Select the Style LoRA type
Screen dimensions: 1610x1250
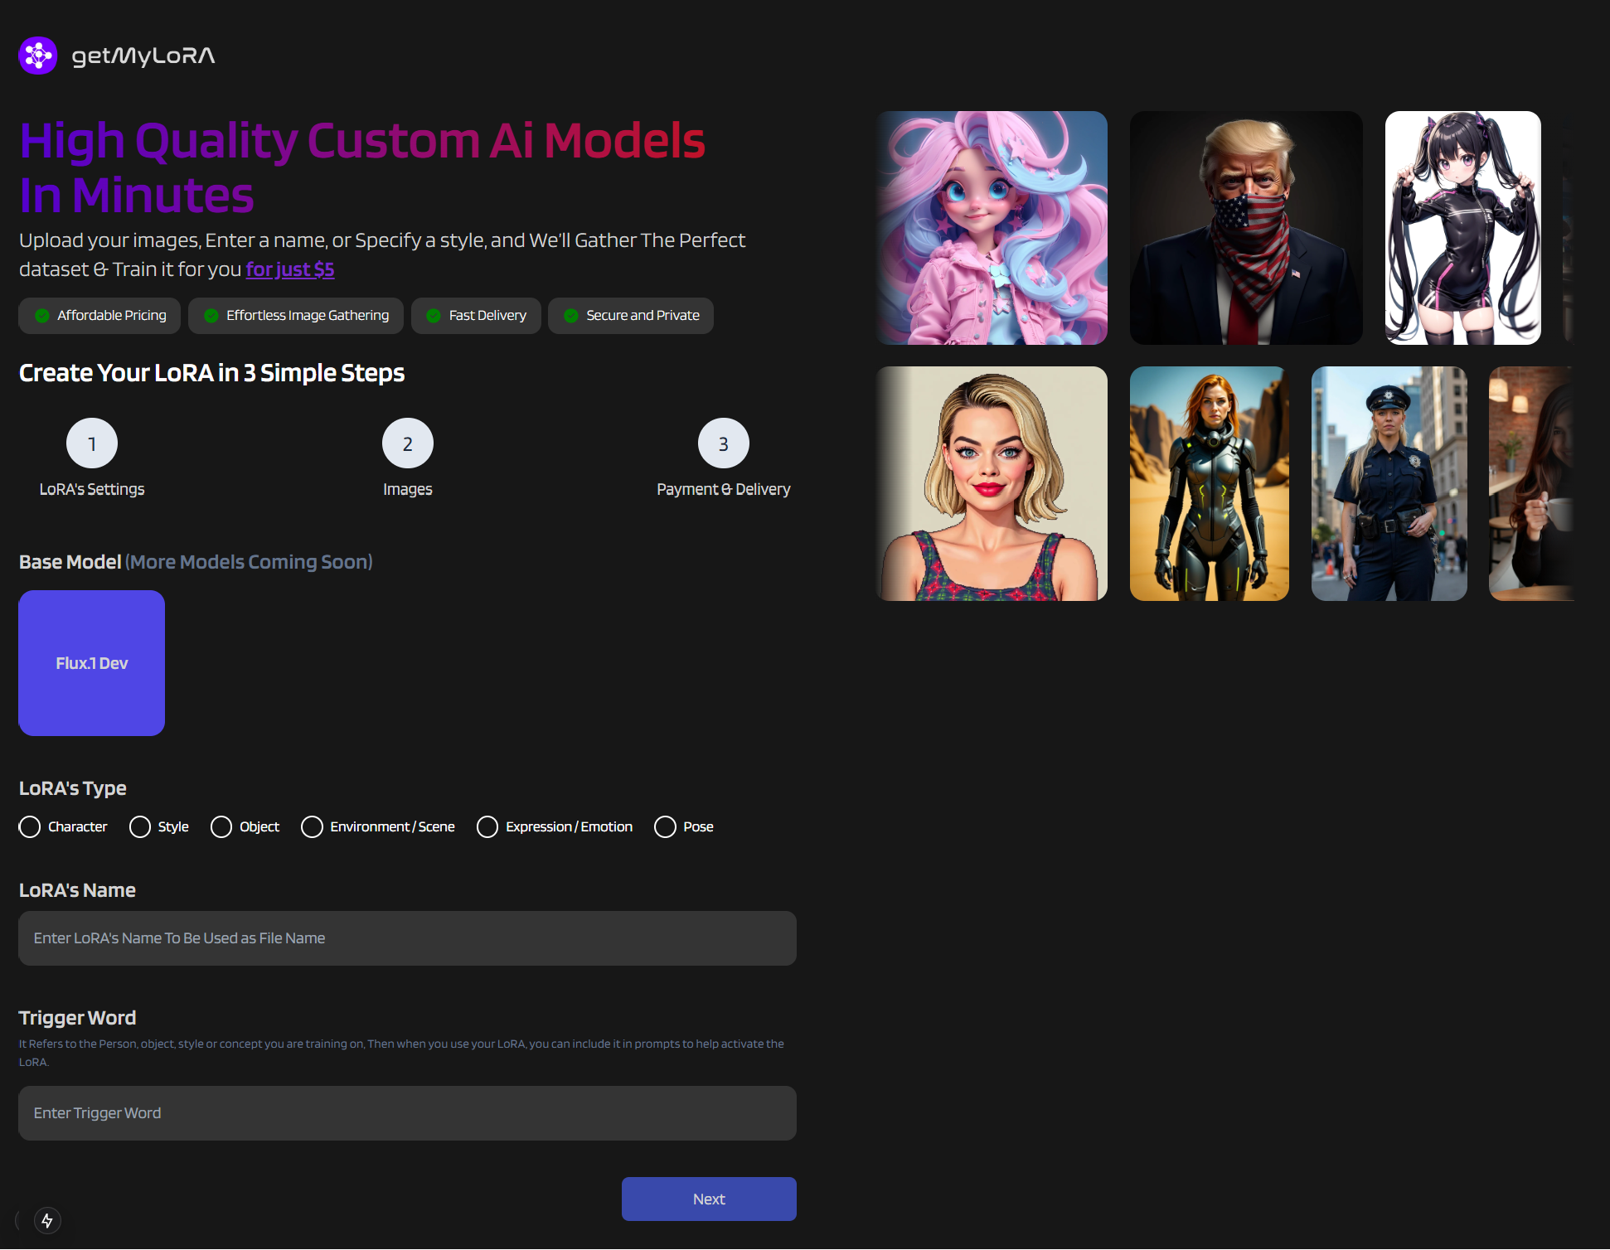point(140,827)
